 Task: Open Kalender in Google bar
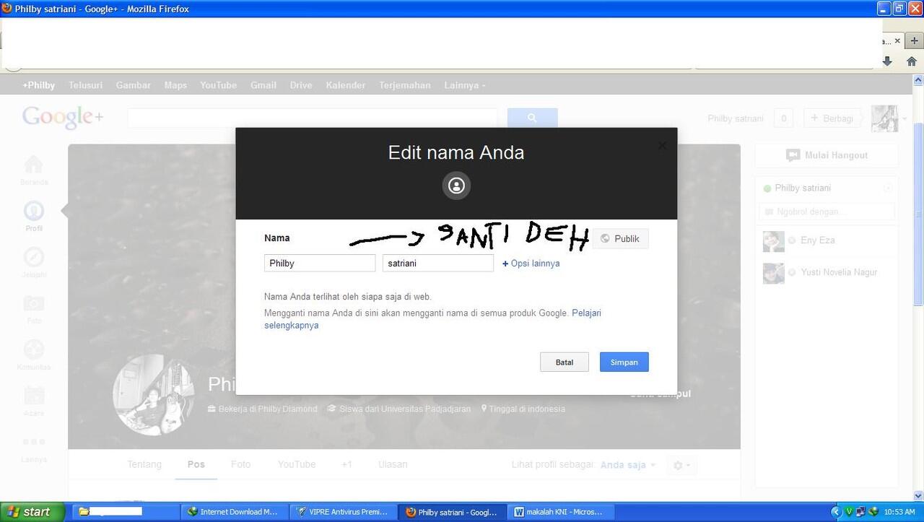[346, 85]
